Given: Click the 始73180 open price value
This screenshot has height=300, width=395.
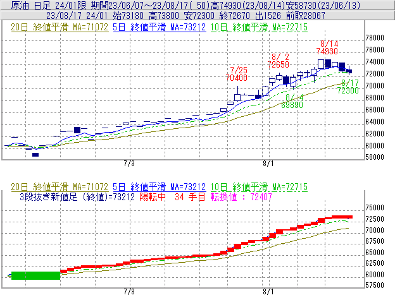Looking at the screenshot, I should (128, 16).
